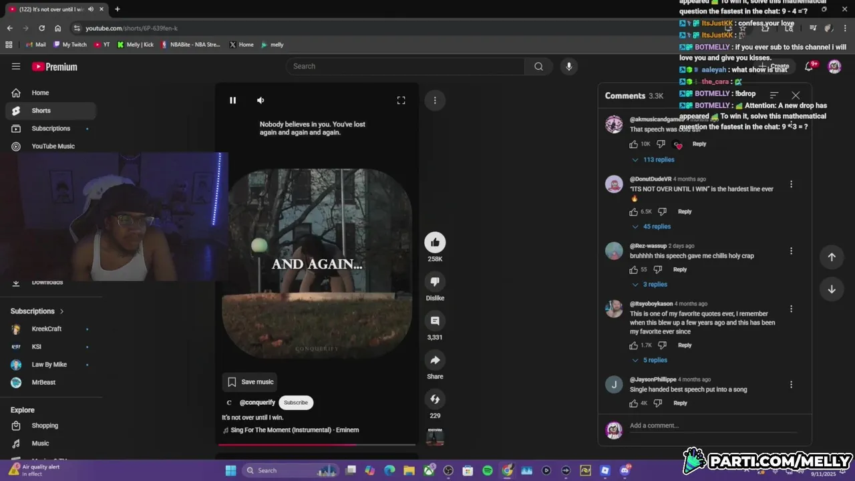Image resolution: width=855 pixels, height=481 pixels.
Task: Dislike the JaysonPhillippe comment
Action: [658, 404]
